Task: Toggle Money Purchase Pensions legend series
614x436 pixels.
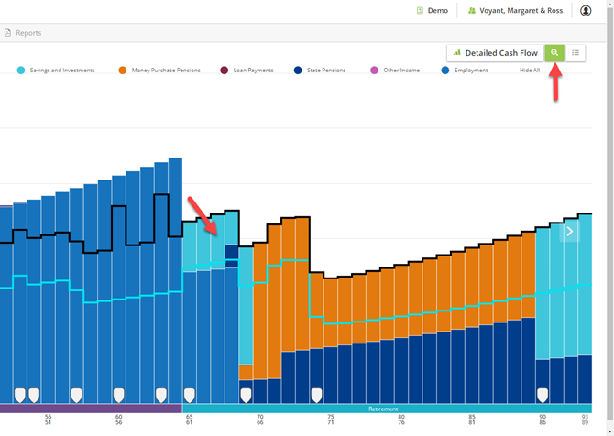Action: (x=159, y=70)
